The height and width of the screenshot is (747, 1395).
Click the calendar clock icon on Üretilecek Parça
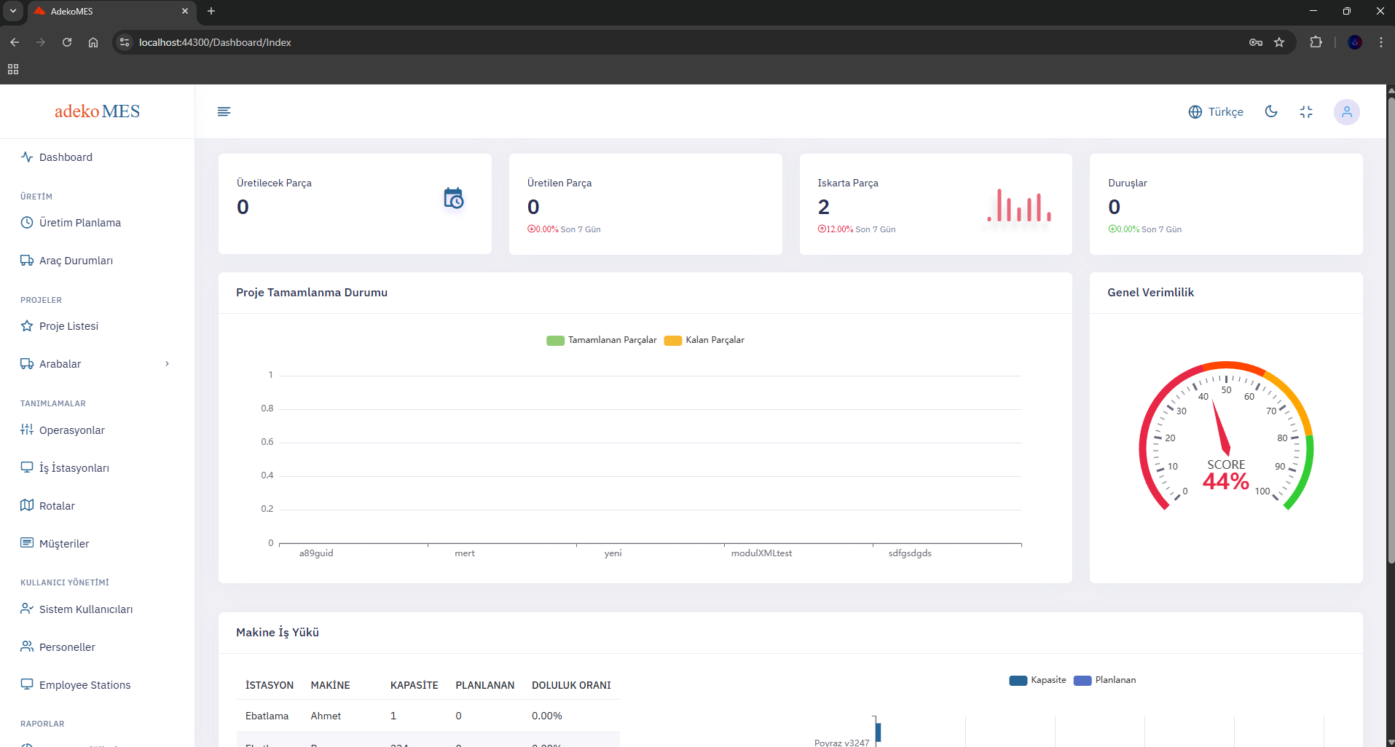(x=453, y=198)
